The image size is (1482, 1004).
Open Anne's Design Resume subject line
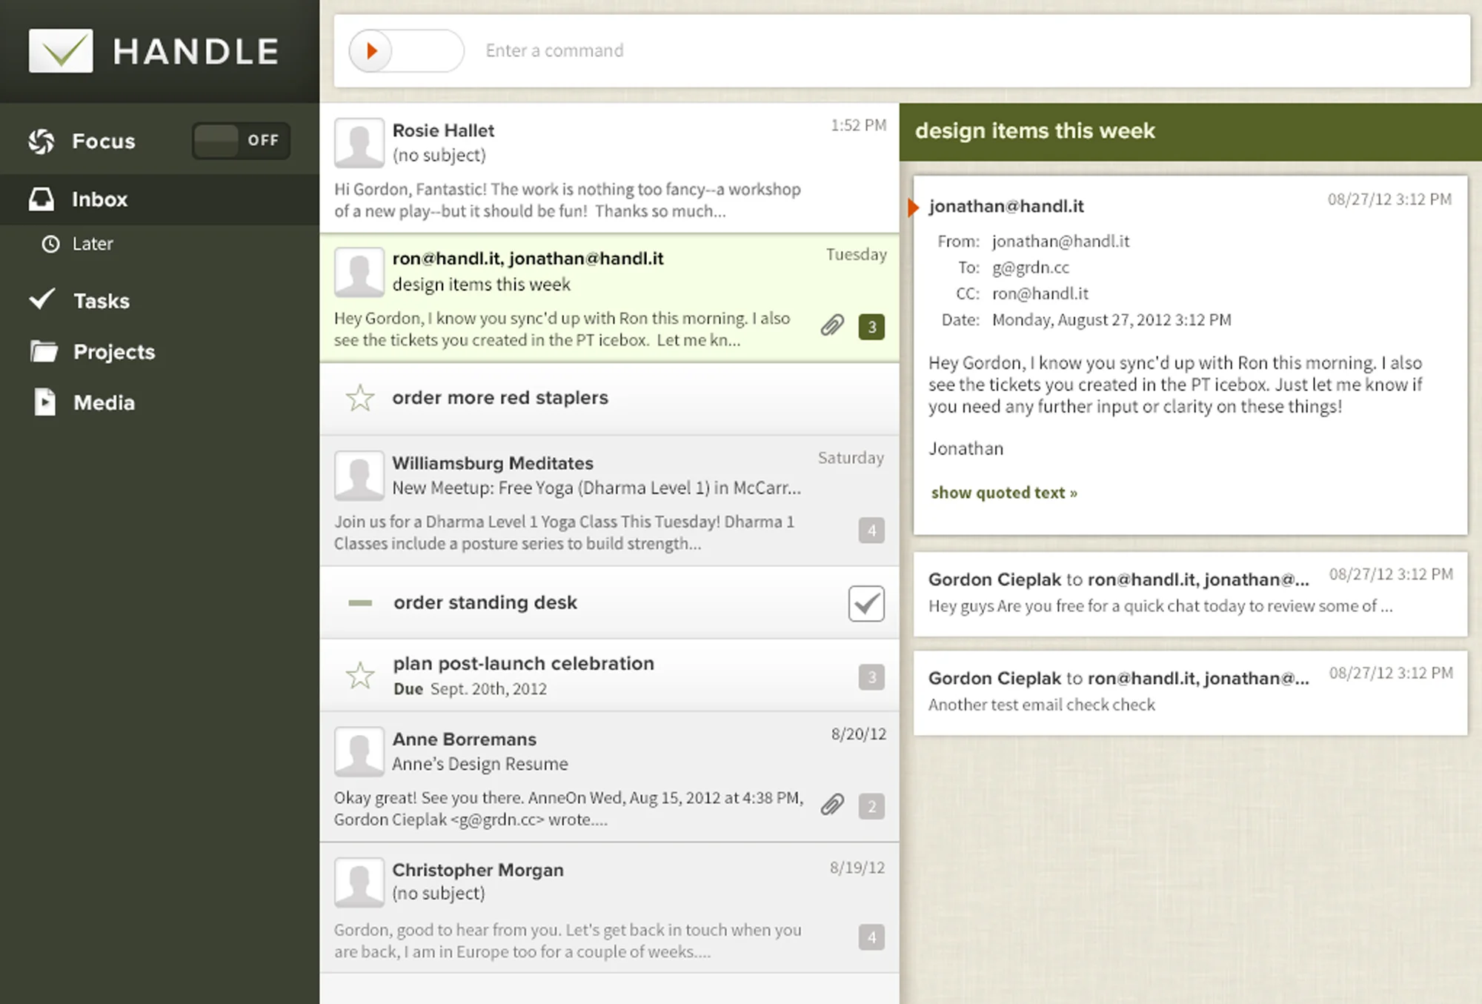pos(480,764)
